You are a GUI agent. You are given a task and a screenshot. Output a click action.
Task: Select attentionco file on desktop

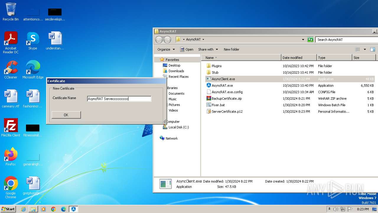point(33,14)
